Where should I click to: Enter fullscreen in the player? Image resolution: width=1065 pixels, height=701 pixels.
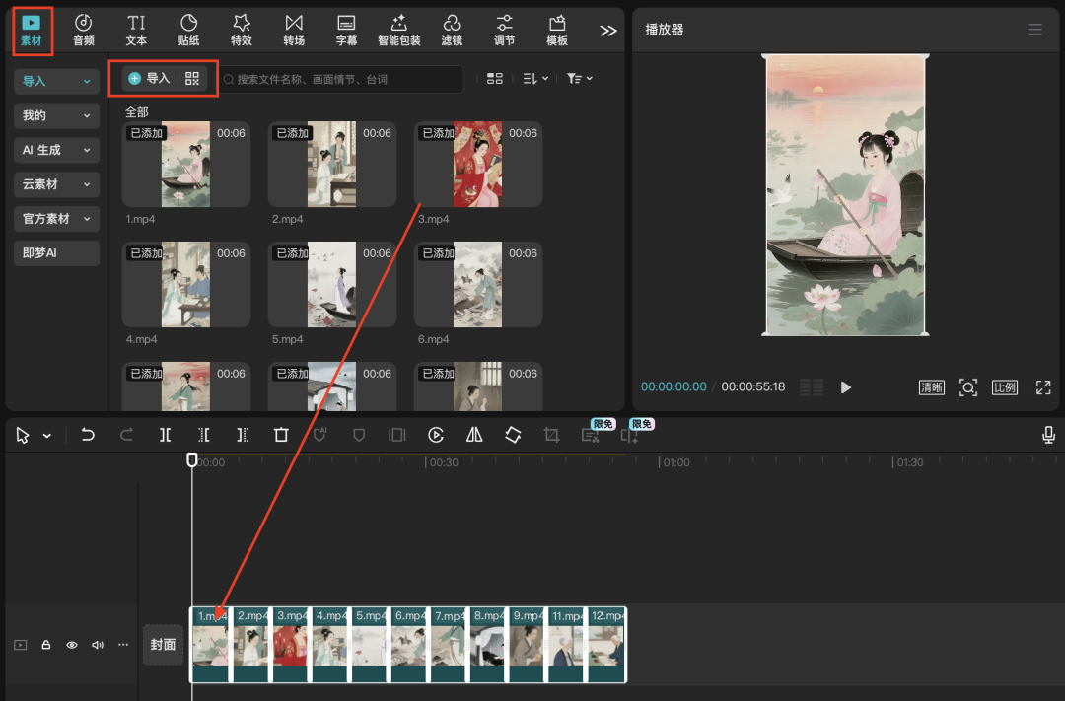(1042, 387)
